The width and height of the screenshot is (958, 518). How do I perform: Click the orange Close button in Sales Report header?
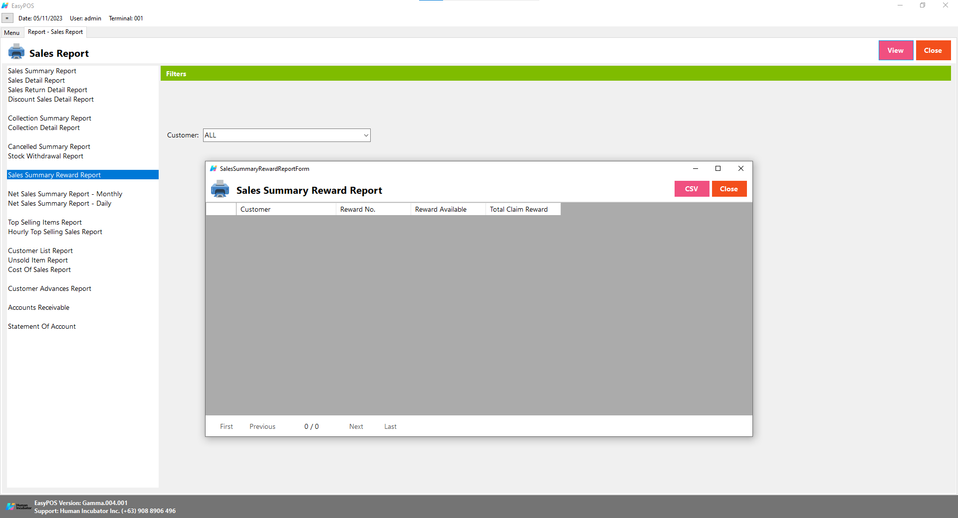[x=933, y=50]
